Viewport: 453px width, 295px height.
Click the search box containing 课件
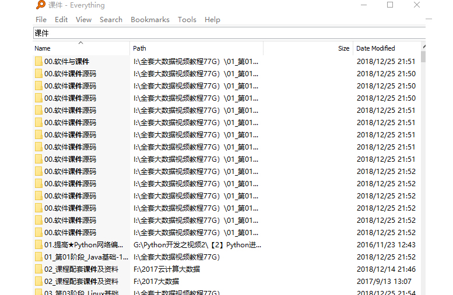pos(227,33)
